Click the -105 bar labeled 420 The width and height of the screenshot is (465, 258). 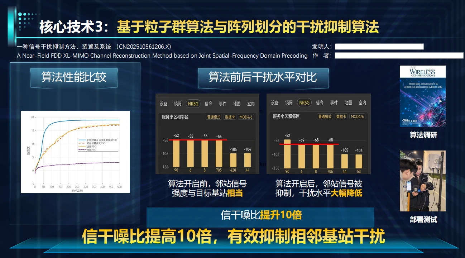click(x=233, y=160)
